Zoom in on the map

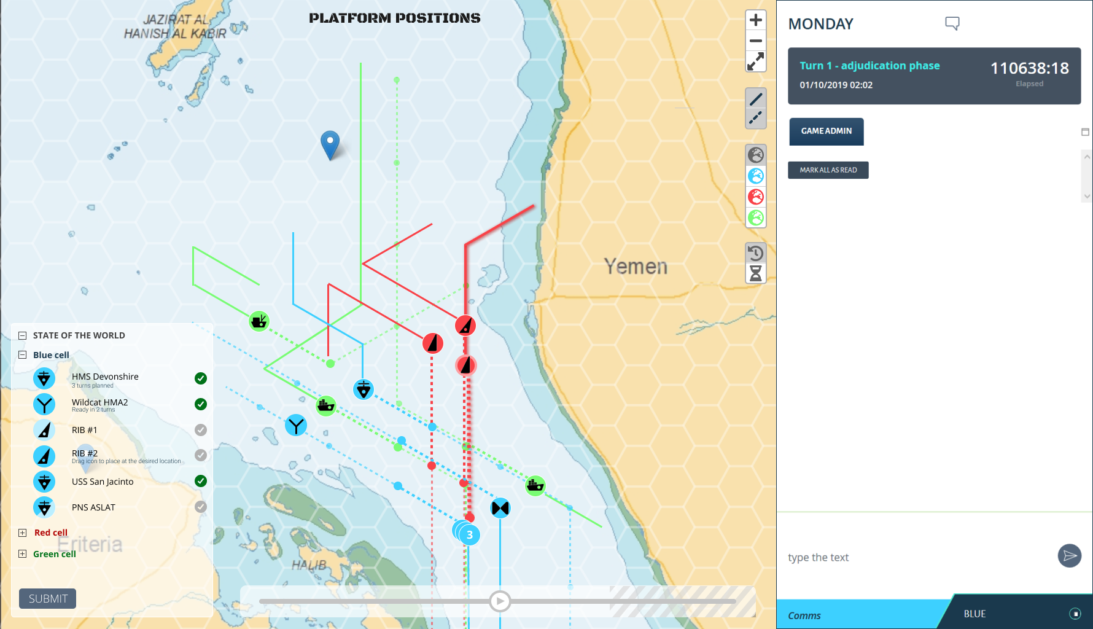coord(756,20)
